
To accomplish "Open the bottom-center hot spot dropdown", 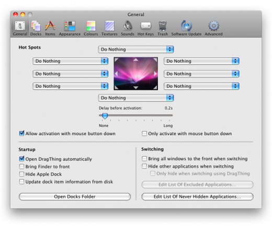I will tap(136, 98).
